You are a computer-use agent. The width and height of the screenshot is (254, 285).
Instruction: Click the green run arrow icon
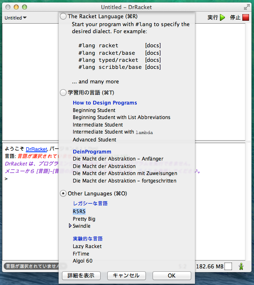click(x=222, y=17)
